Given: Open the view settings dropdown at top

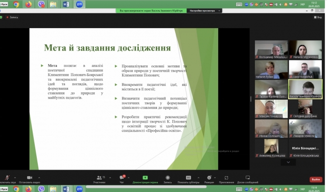Looking at the screenshot, I should (x=204, y=11).
